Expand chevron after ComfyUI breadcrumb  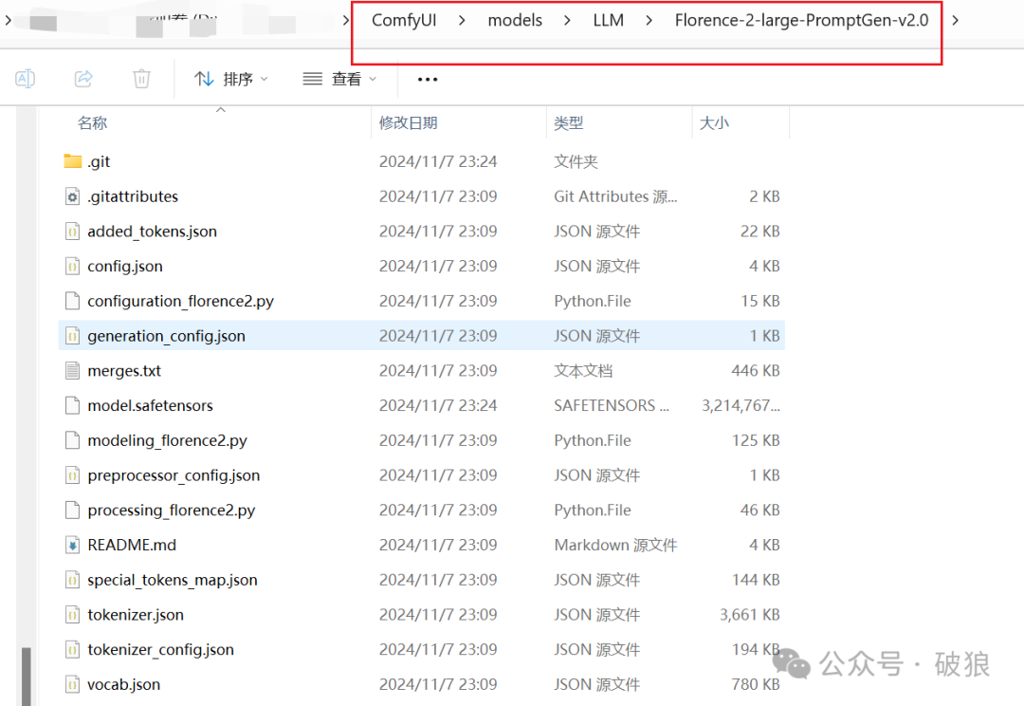coord(462,20)
